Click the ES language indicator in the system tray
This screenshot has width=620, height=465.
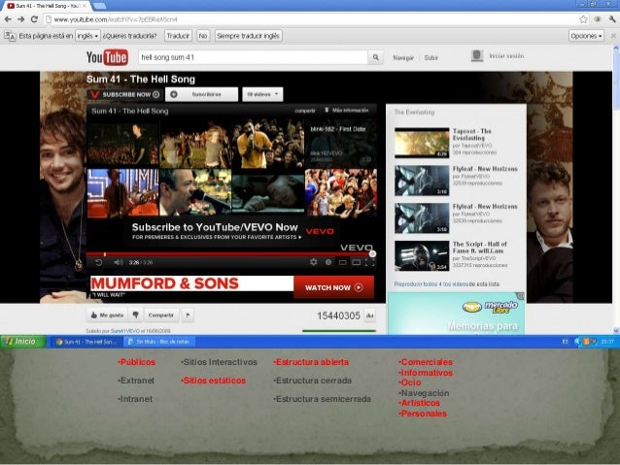tap(565, 342)
